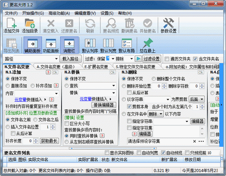Open the 排除 filter dropdown

click(132, 59)
